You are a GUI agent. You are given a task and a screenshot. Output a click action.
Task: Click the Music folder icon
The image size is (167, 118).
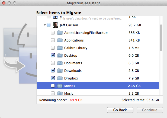60,94
